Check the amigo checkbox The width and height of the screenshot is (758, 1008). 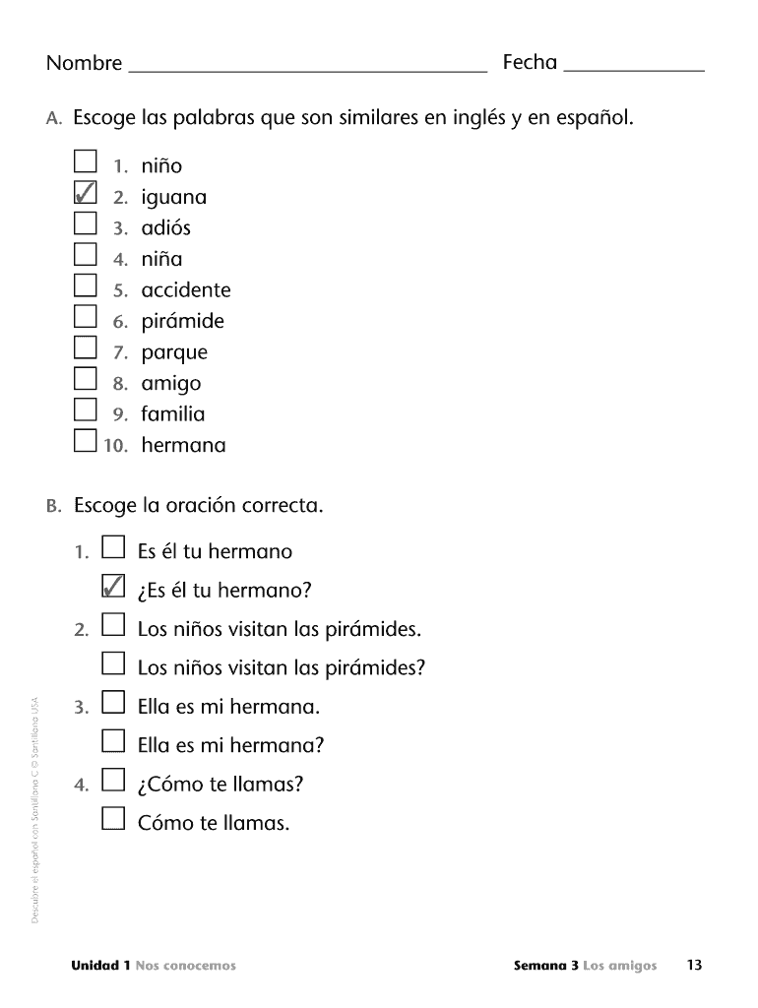86,379
